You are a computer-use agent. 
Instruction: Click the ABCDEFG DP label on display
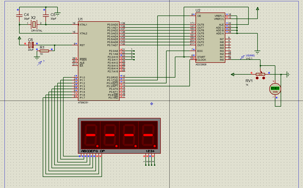[x=93, y=151]
